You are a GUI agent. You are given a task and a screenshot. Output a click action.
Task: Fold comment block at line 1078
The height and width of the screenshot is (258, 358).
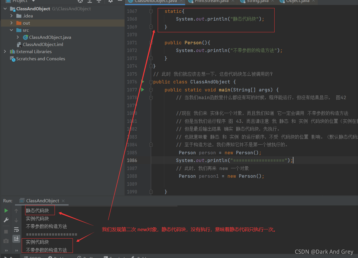click(x=151, y=98)
